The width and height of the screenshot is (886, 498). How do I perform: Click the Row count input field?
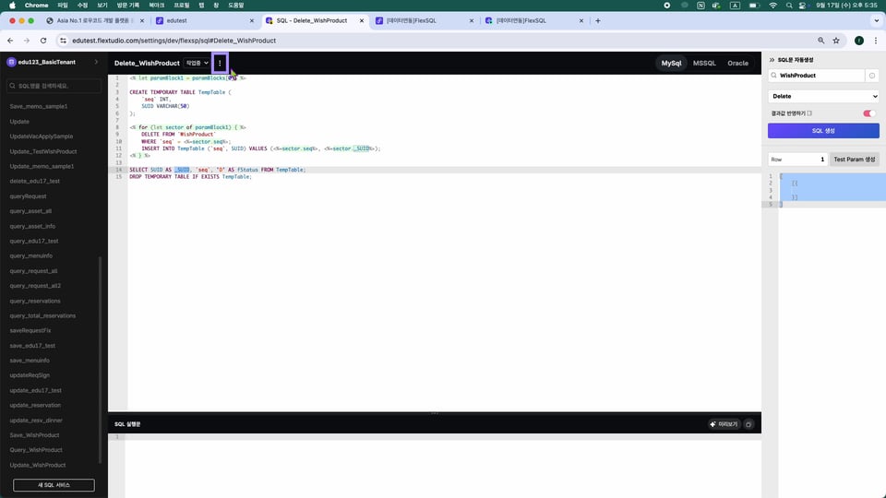pos(797,160)
